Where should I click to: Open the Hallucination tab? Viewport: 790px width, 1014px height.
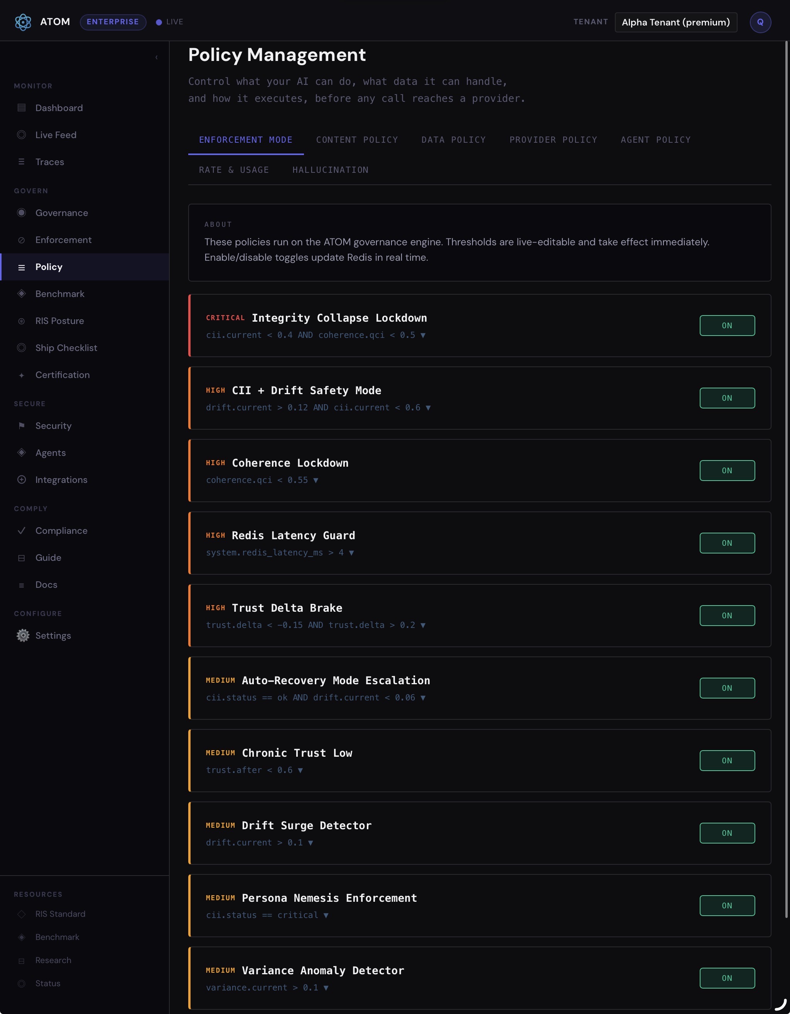coord(330,170)
